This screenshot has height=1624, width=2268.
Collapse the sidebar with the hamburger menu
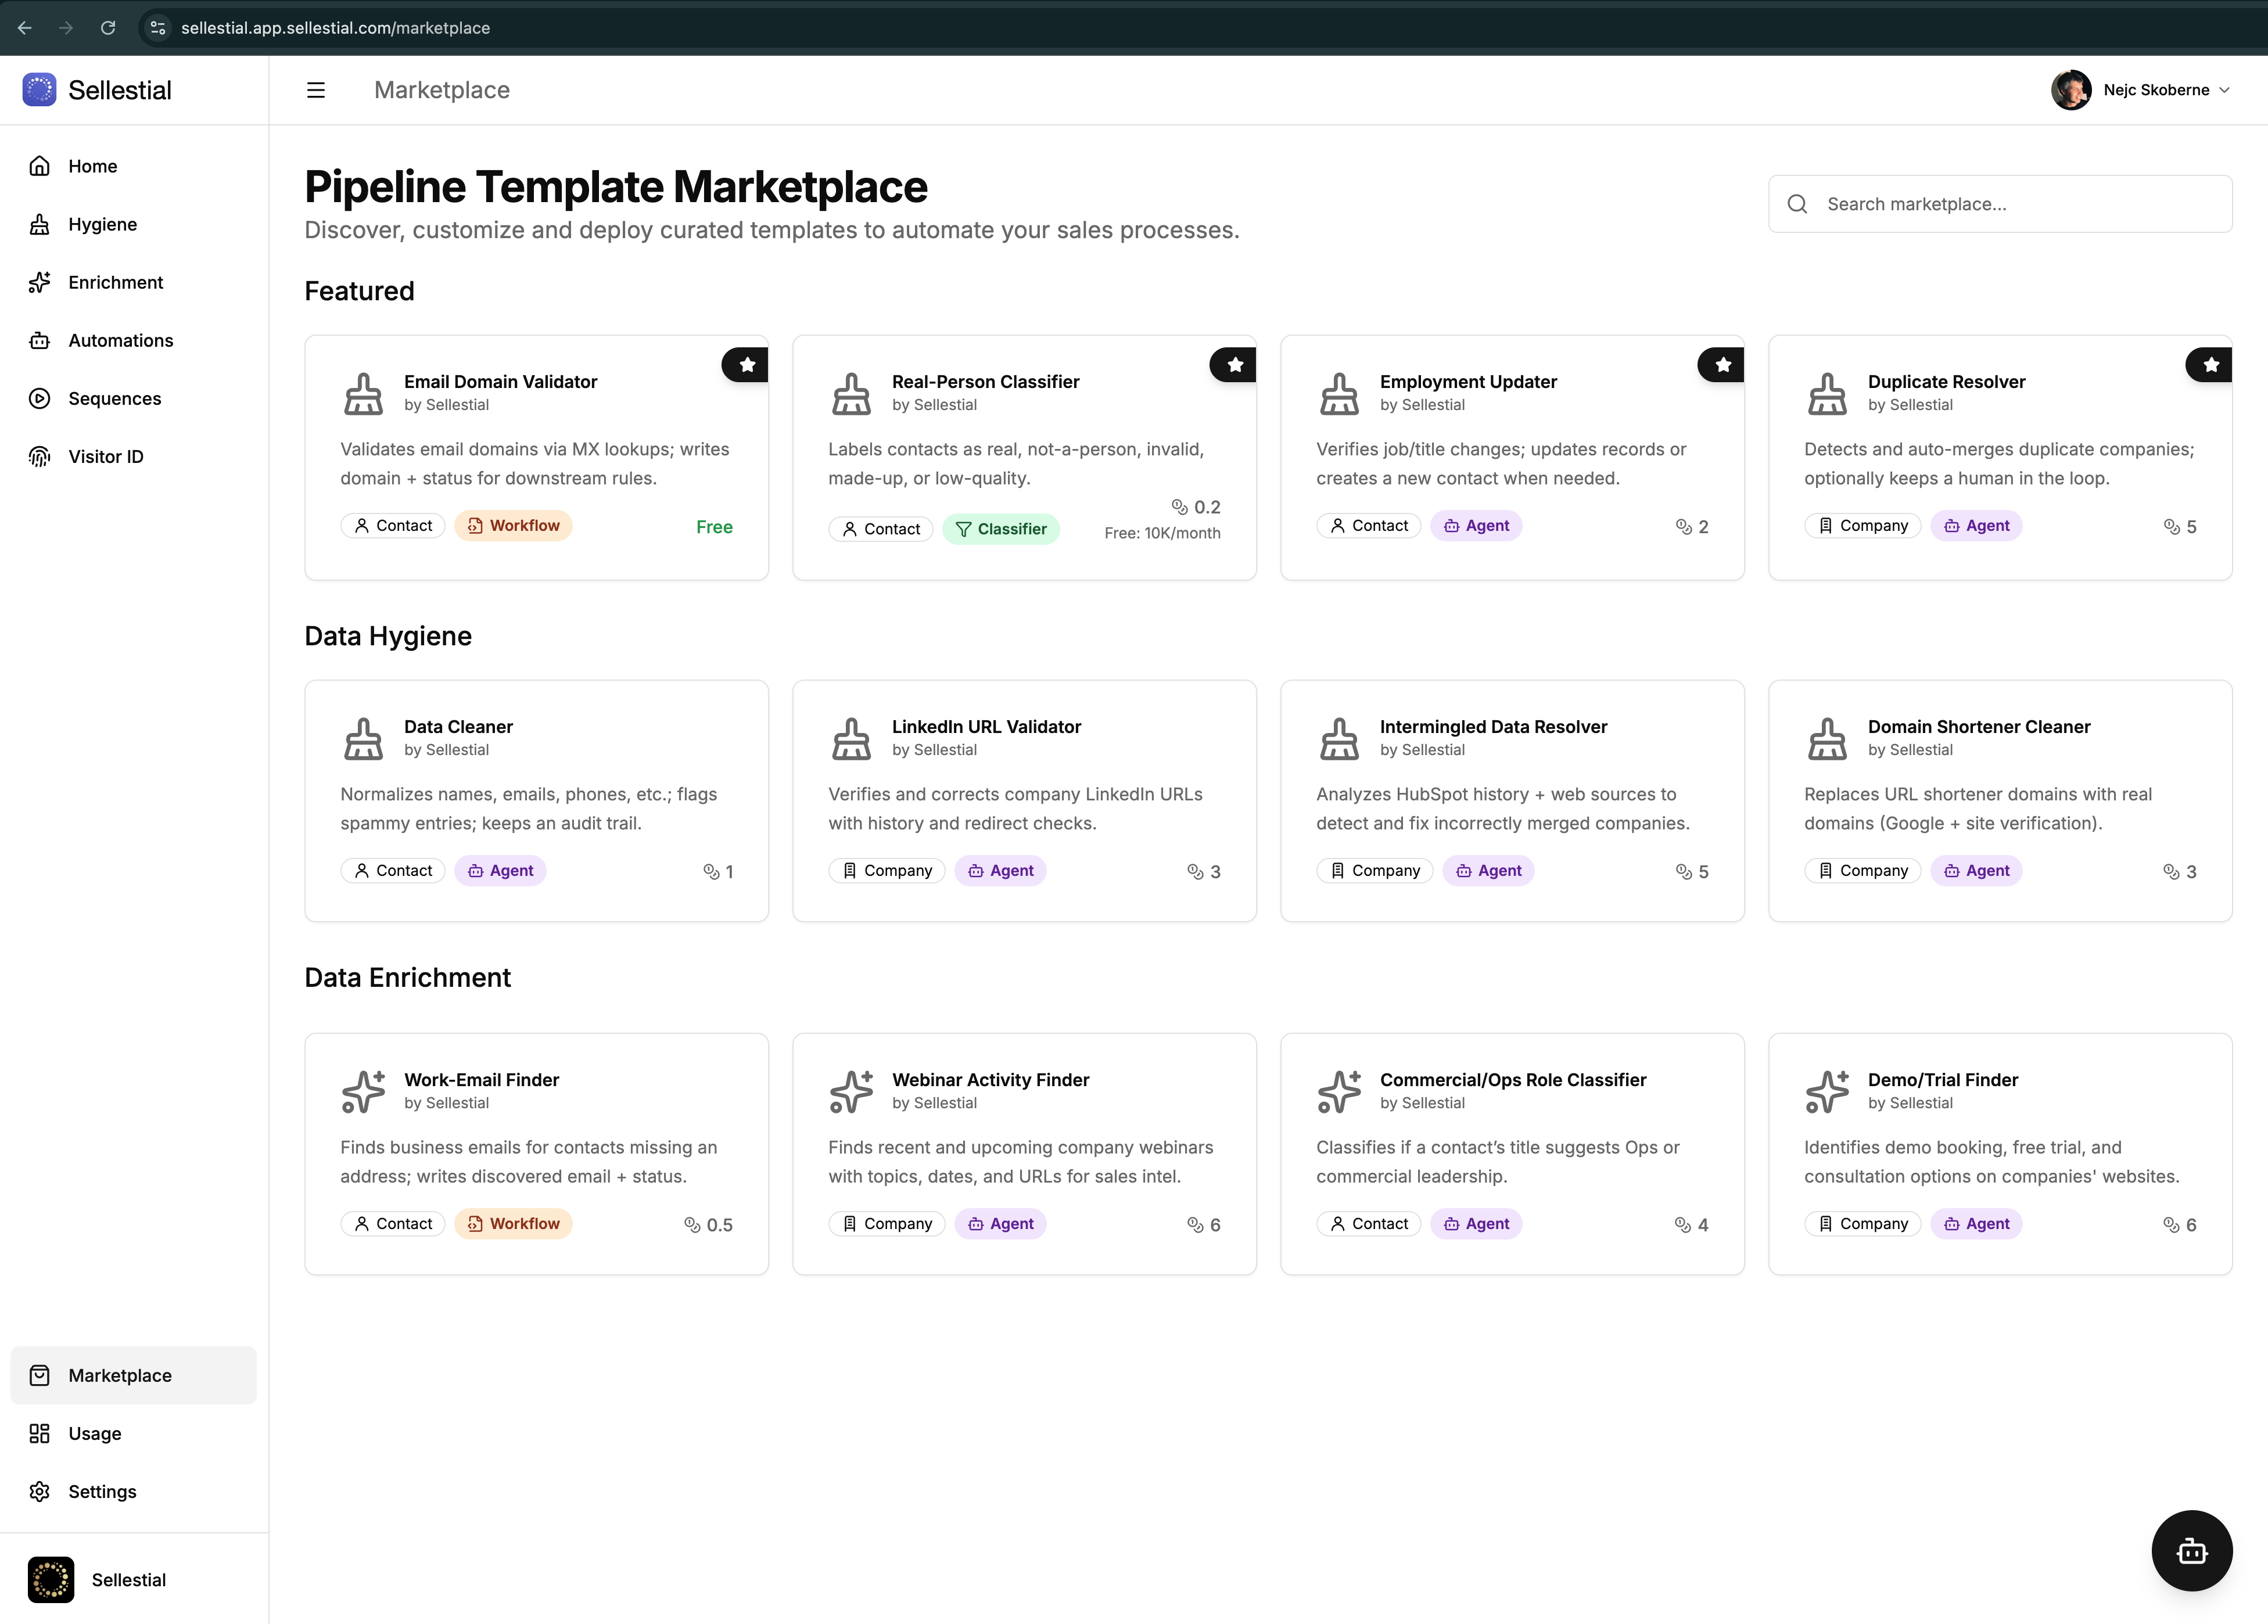[315, 90]
